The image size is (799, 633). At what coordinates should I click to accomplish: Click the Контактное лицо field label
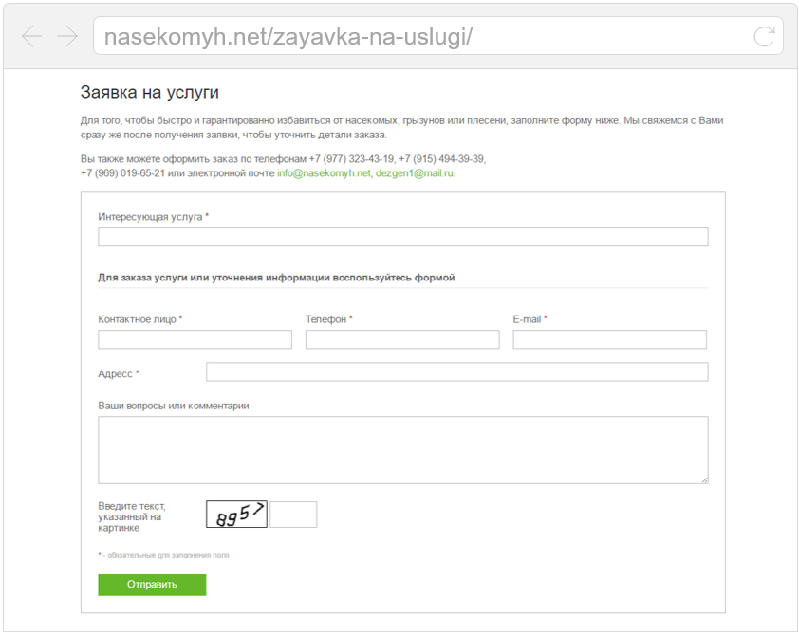click(137, 319)
